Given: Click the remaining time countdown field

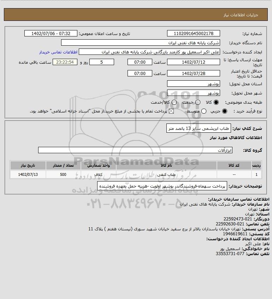Looking at the screenshot, I should [65, 62].
